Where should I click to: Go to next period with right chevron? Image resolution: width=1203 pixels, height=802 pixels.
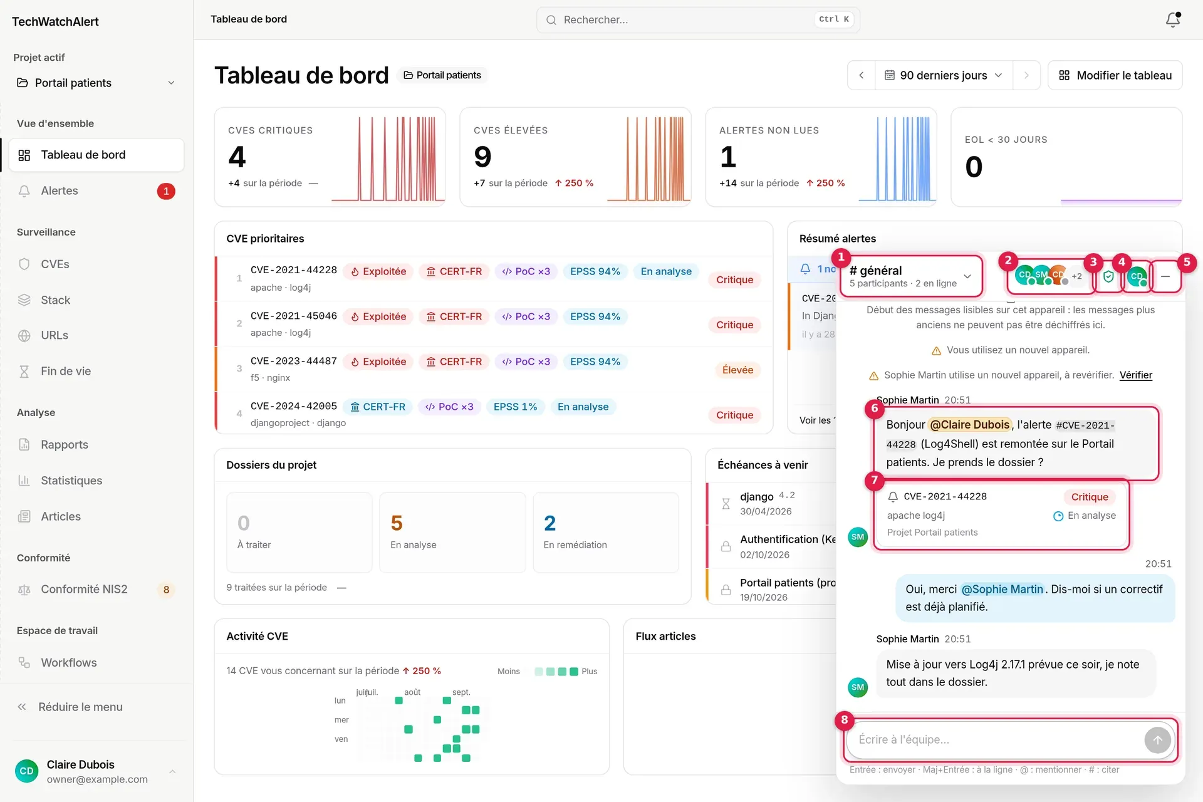[x=1026, y=75]
